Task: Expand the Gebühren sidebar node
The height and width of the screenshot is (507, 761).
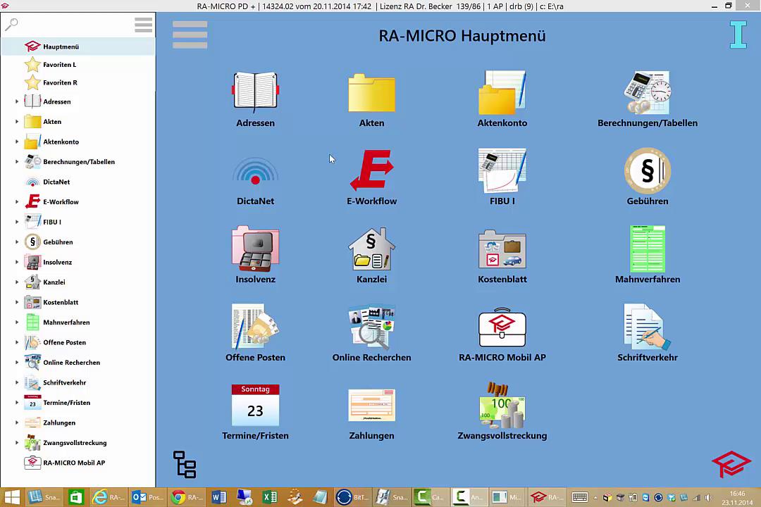Action: coord(17,242)
